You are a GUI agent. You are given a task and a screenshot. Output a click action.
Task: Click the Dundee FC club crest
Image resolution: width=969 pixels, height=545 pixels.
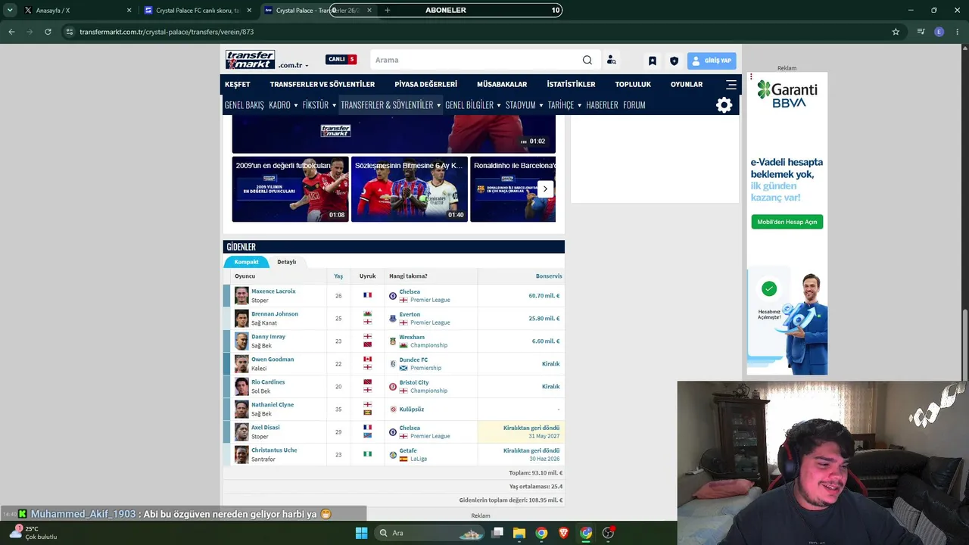(x=393, y=364)
